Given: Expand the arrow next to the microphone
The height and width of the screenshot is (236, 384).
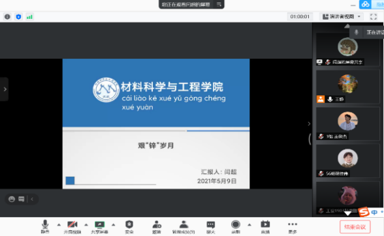Looking at the screenshot, I should 59,225.
